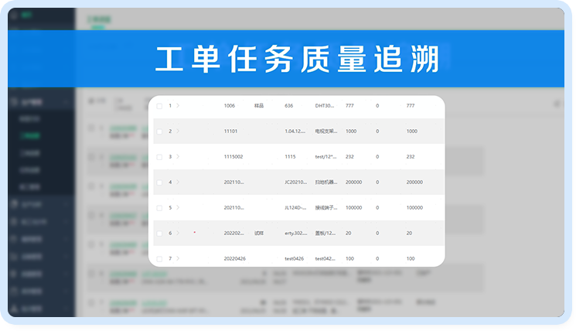Click the test0426 material code cell
Screen dimensions: 576x331
tap(295, 258)
